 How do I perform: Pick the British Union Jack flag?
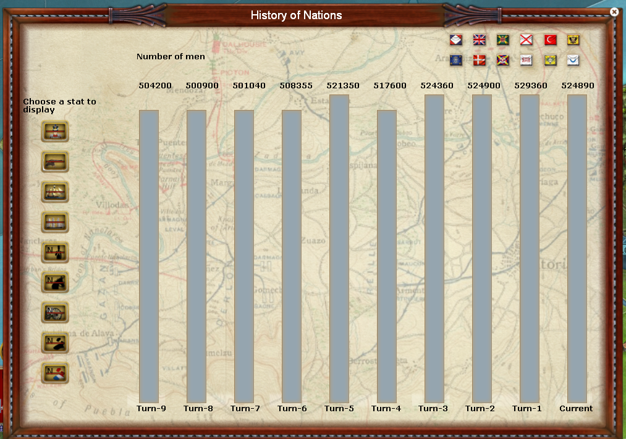click(480, 40)
